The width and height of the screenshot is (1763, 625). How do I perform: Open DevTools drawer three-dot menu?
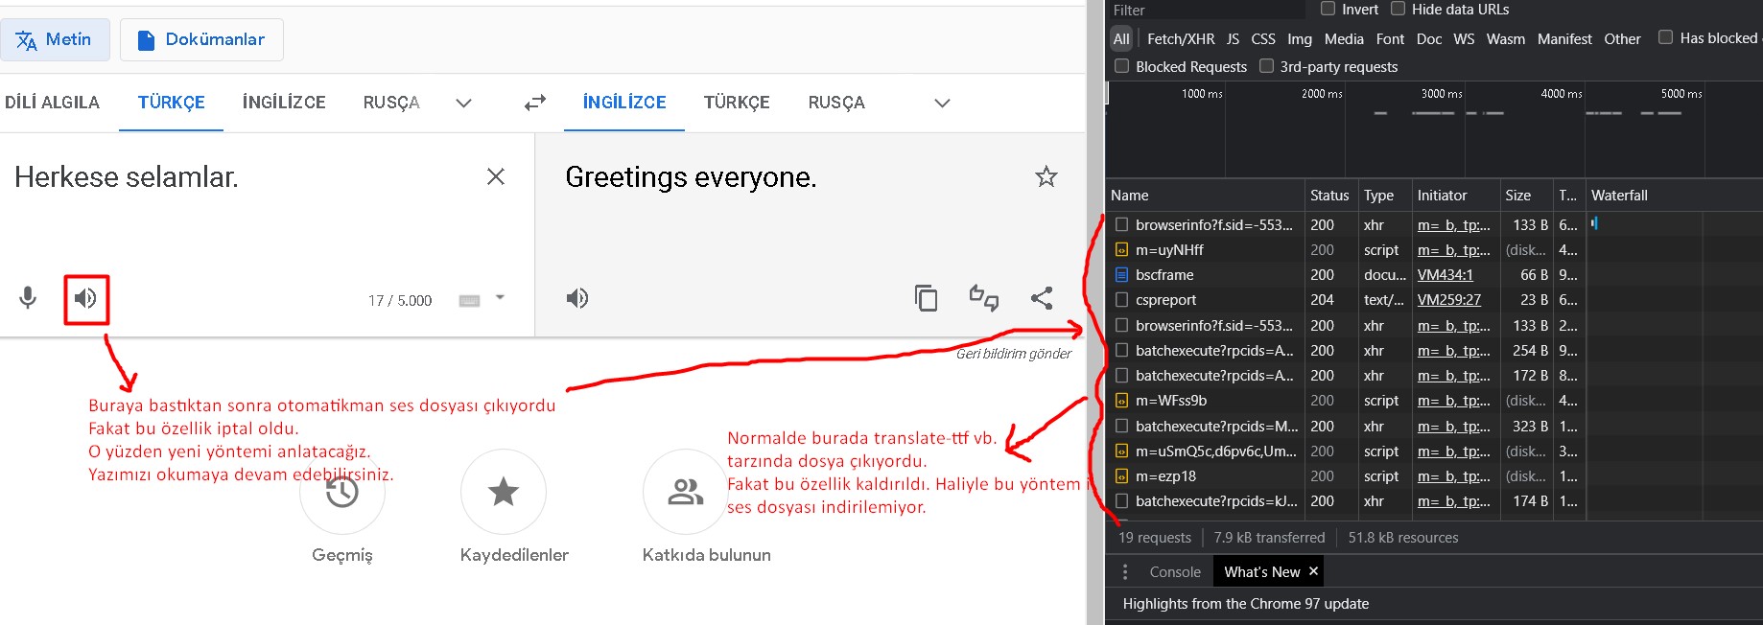1125,571
